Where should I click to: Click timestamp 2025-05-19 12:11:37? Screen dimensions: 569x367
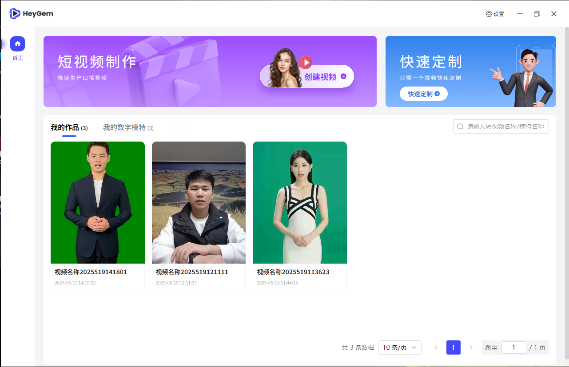tap(176, 283)
